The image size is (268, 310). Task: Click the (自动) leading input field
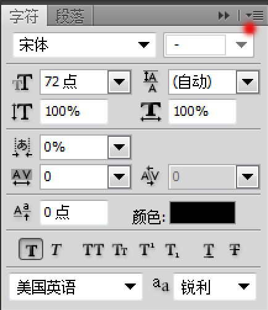pyautogui.click(x=203, y=82)
